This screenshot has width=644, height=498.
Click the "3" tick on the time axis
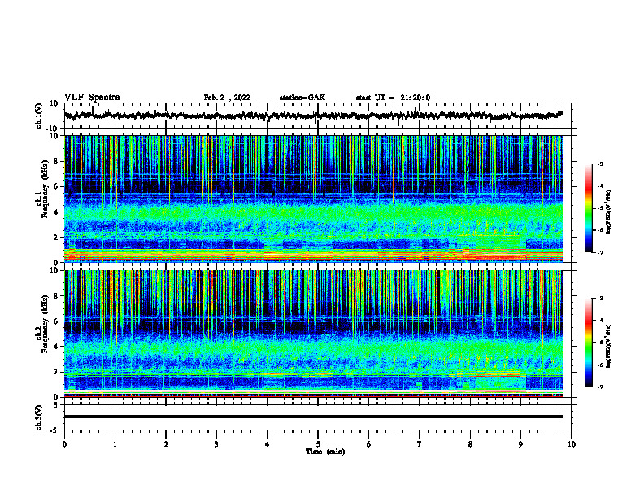pos(216,444)
